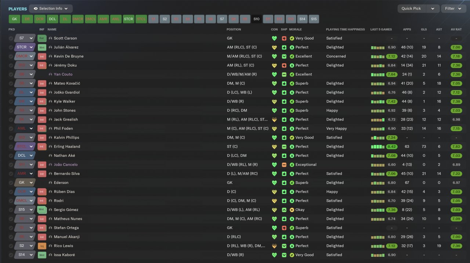Open Ederson's GK position dropdown
The width and height of the screenshot is (470, 263).
[x=25, y=183]
